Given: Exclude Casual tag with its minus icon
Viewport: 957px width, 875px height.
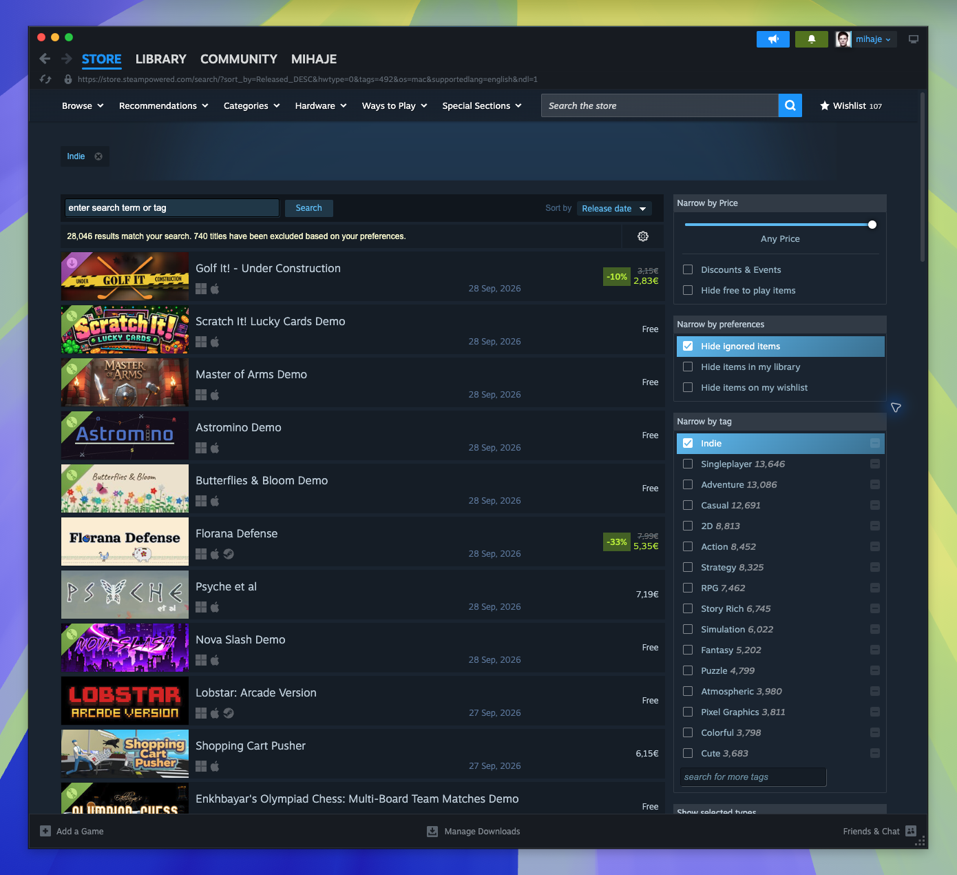Looking at the screenshot, I should (x=875, y=505).
